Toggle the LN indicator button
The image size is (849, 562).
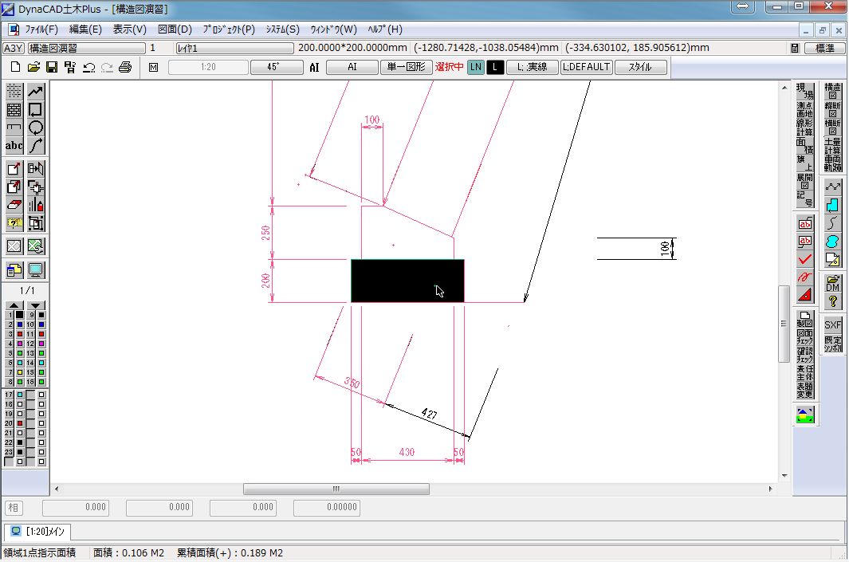[475, 67]
